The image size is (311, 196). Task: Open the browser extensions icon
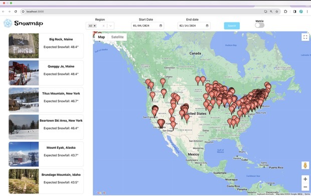click(x=285, y=12)
